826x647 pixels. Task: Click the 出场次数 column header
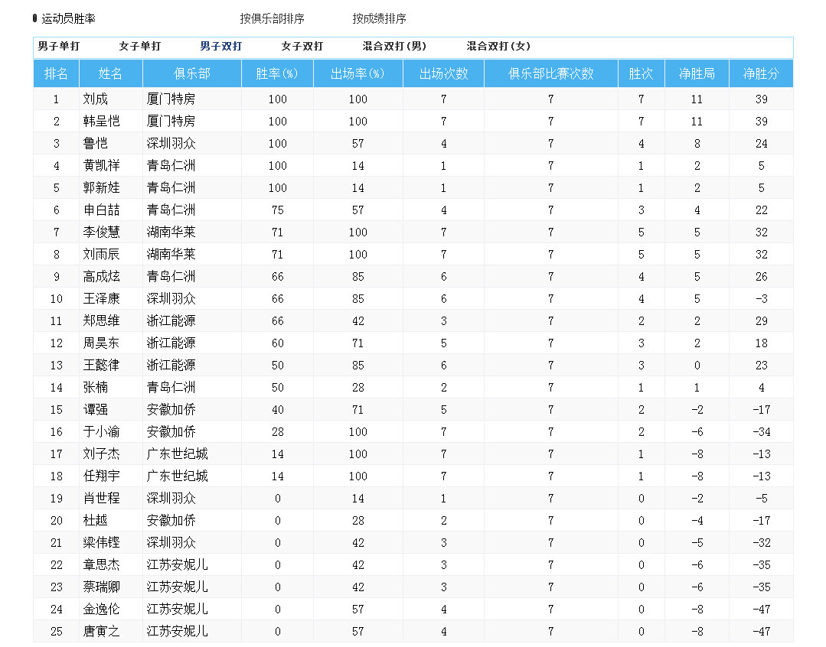443,73
